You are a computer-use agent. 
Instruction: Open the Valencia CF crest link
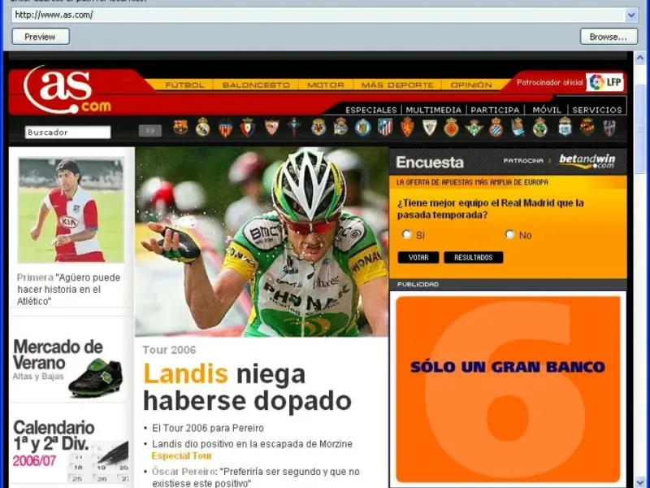226,128
